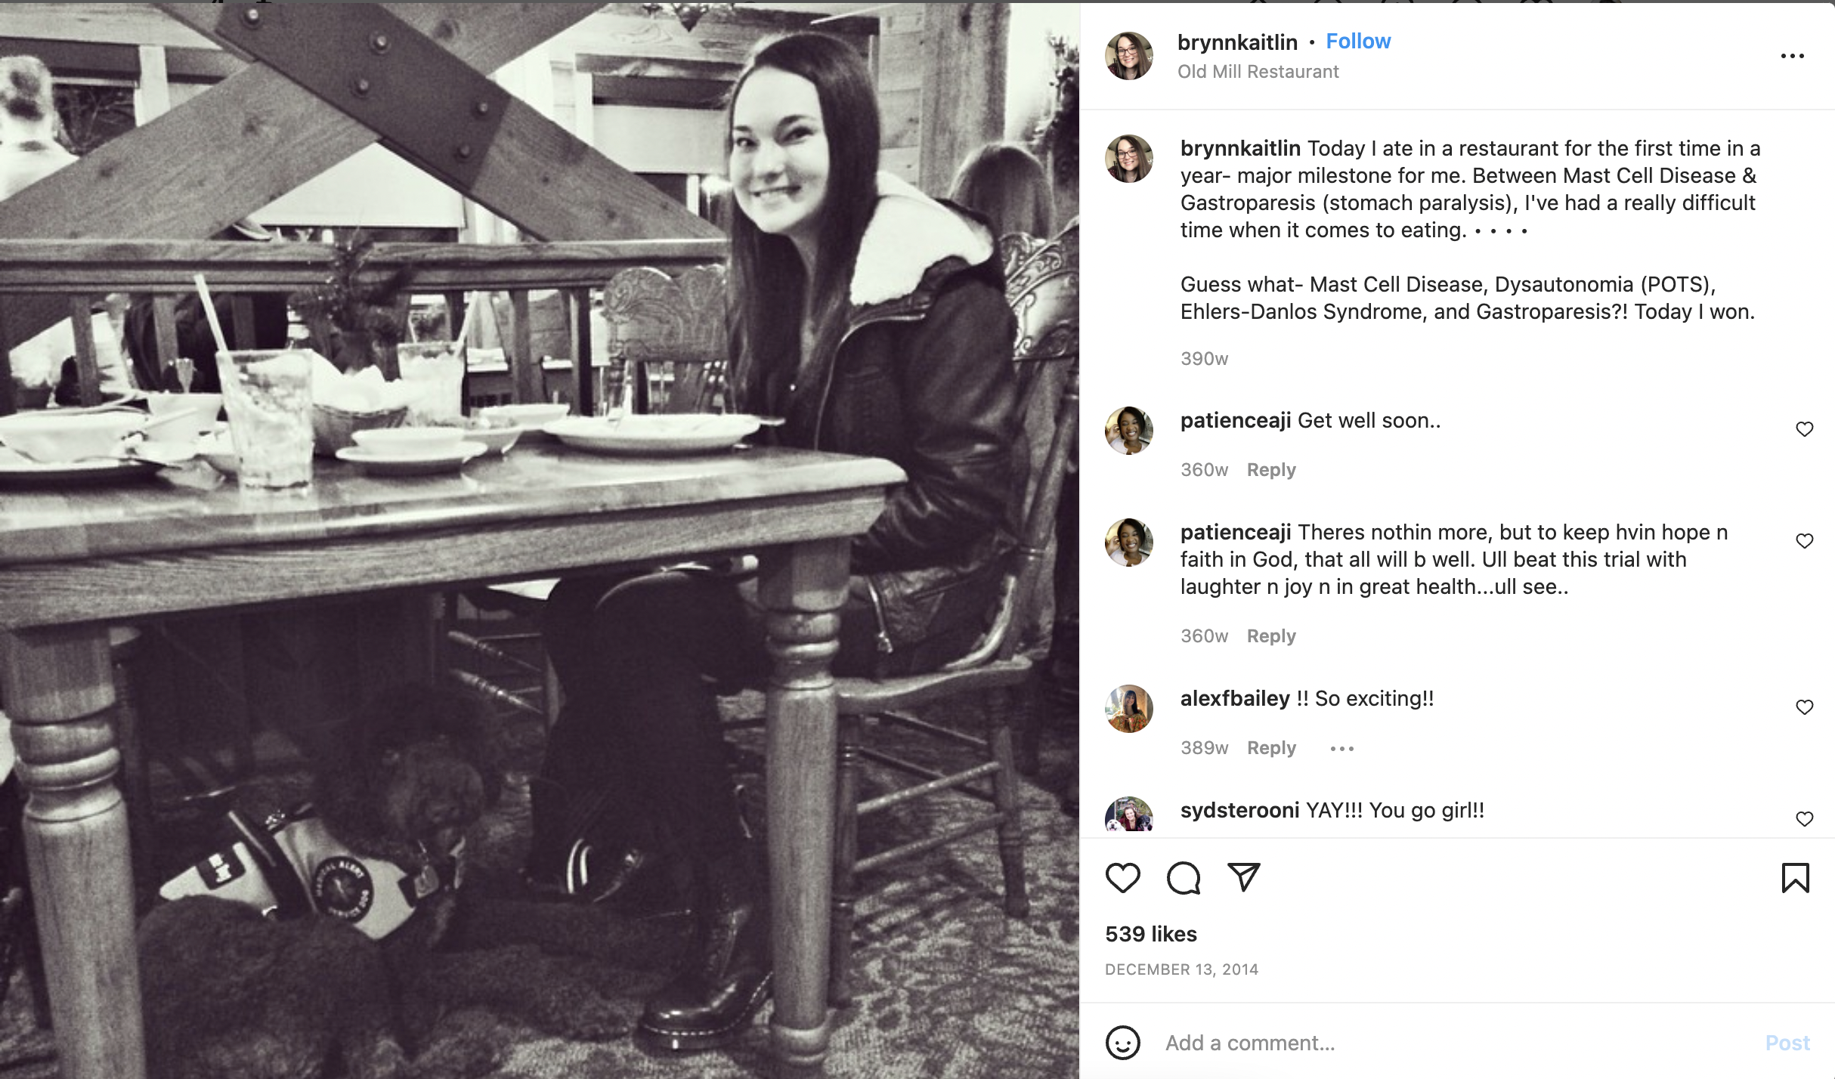Open alexfbailey's profile avatar

pos(1129,709)
